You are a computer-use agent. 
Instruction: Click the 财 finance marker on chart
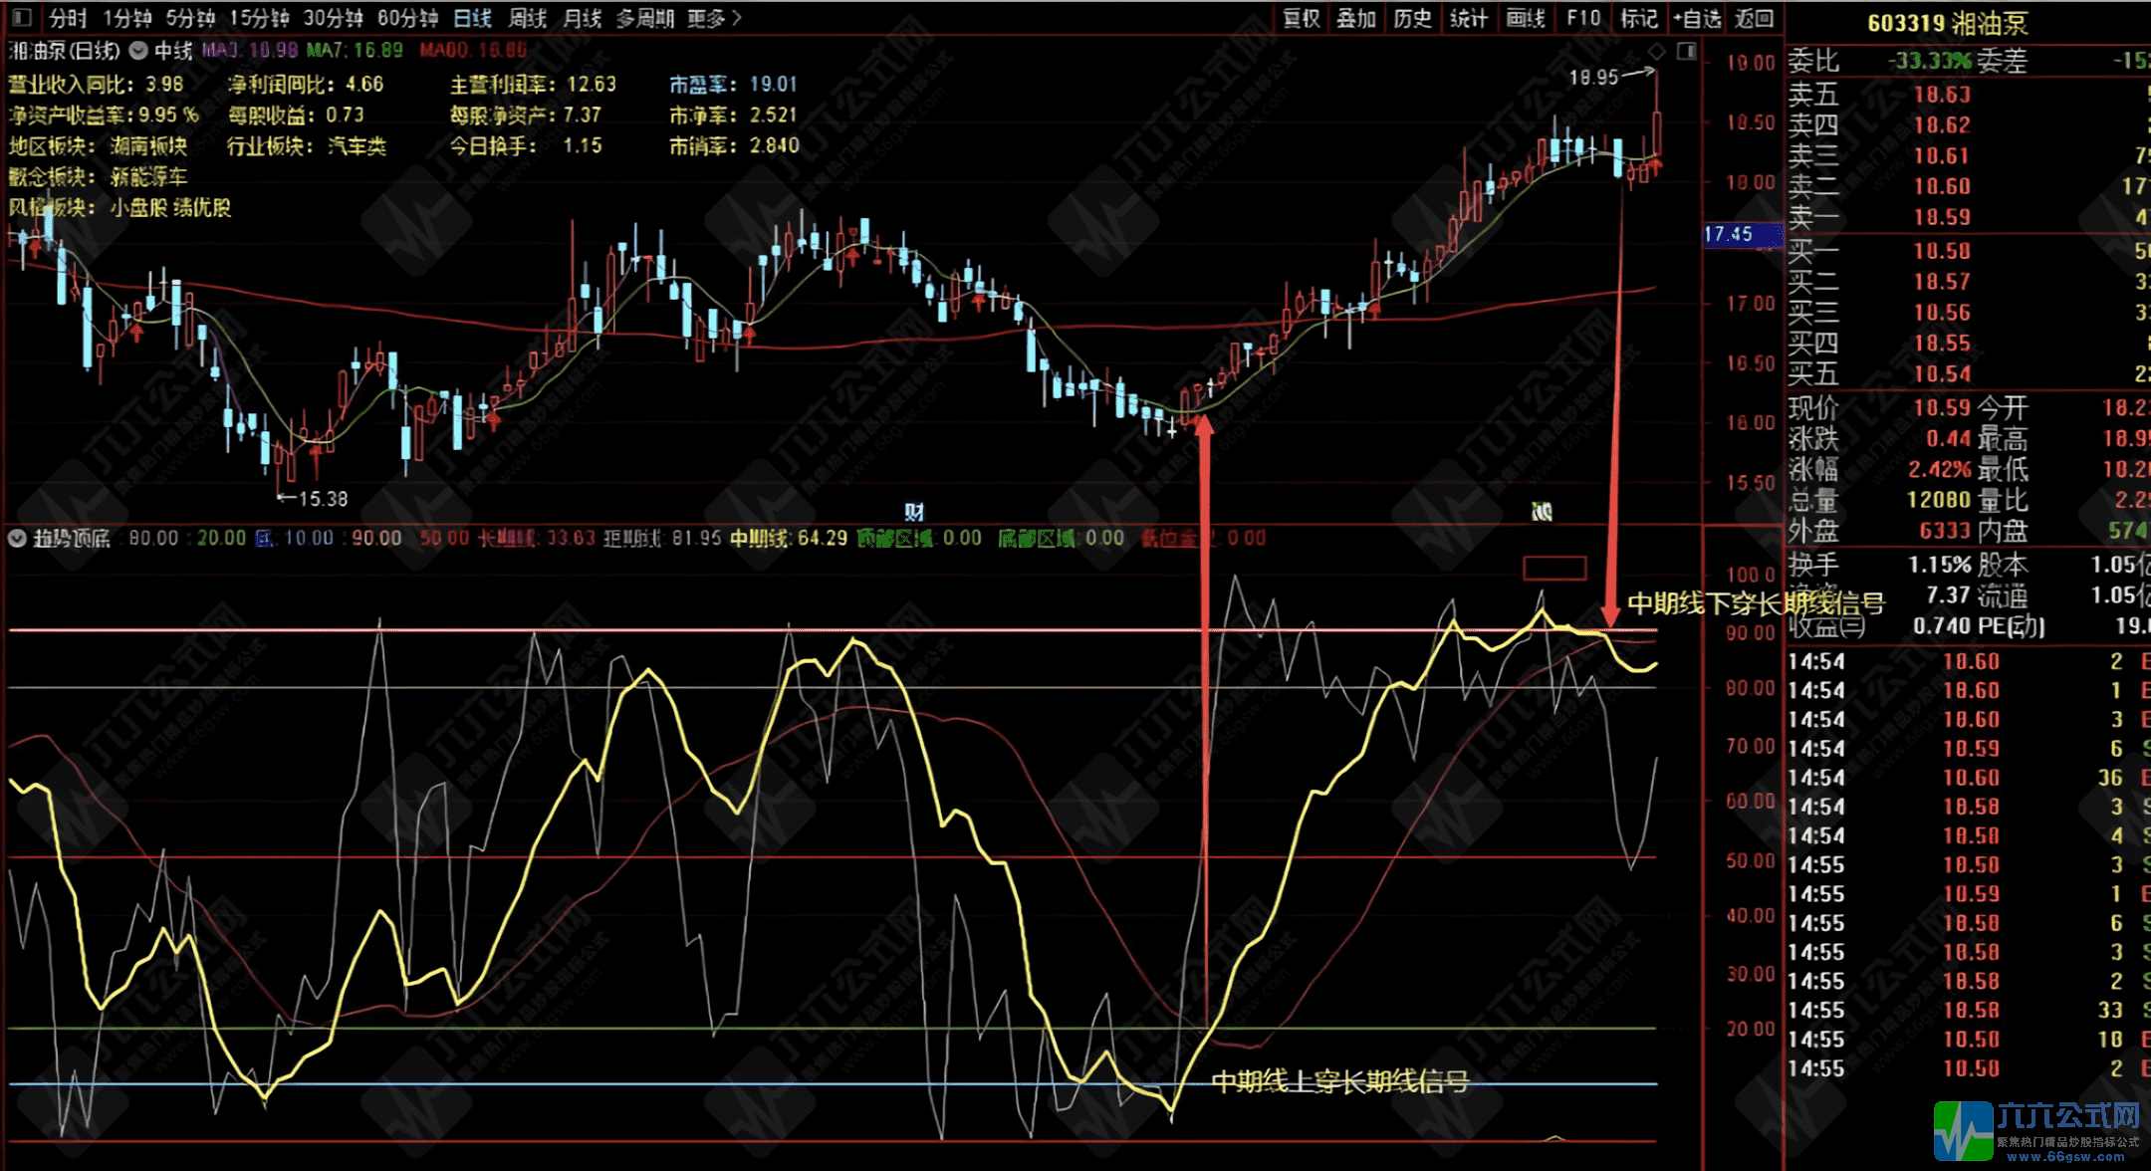pos(914,512)
